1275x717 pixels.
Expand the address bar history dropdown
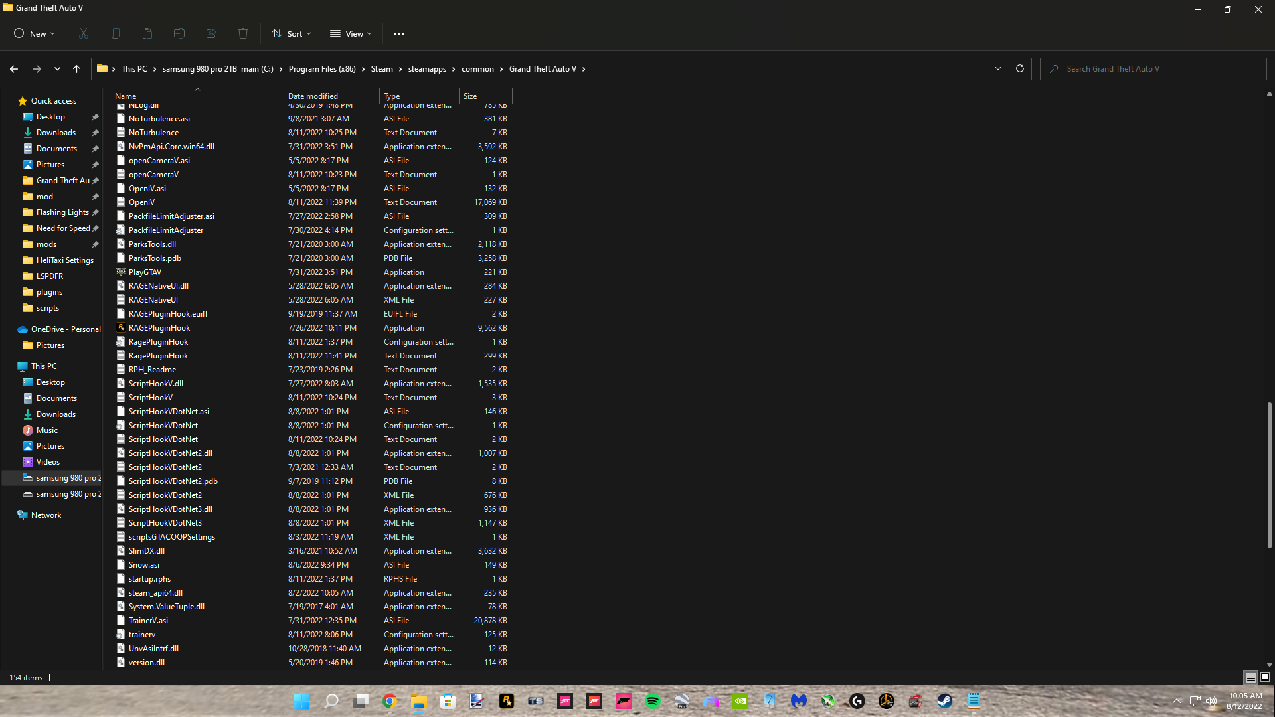pyautogui.click(x=997, y=68)
